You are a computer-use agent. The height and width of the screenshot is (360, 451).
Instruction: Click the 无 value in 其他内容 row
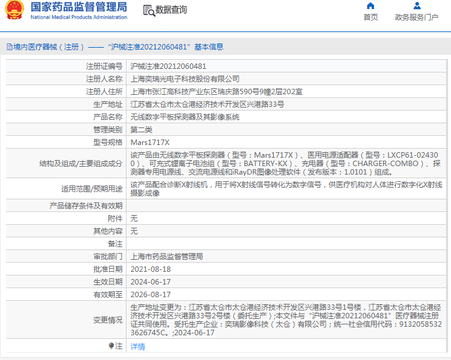[134, 231]
